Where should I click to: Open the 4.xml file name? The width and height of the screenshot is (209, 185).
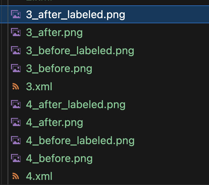[x=39, y=176]
